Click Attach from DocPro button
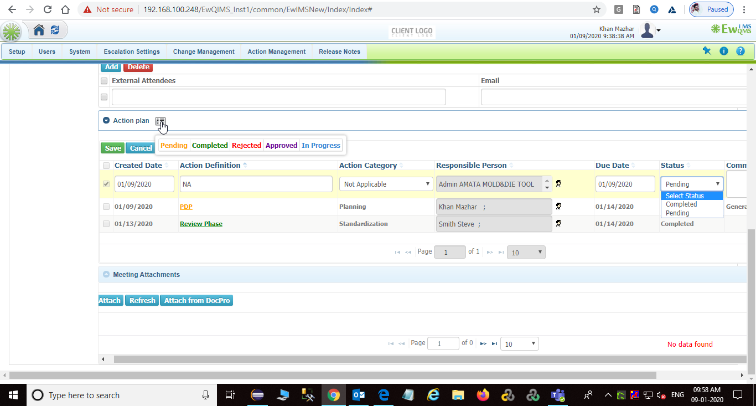The width and height of the screenshot is (756, 406). (196, 300)
